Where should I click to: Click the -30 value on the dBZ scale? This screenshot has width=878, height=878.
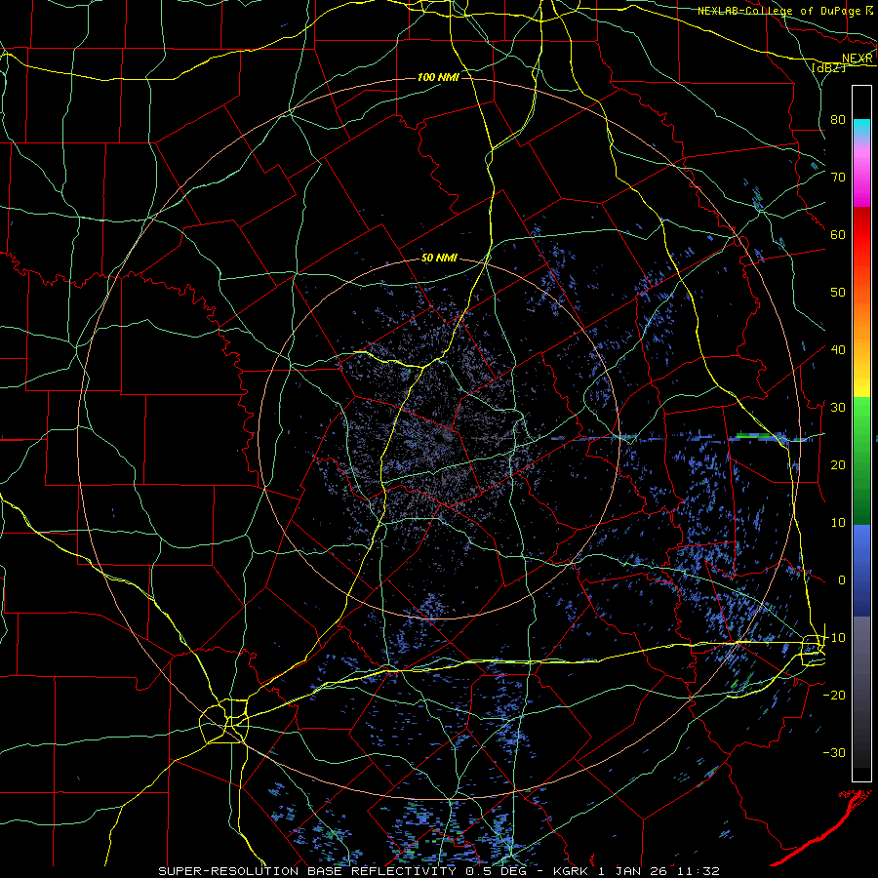(x=834, y=752)
